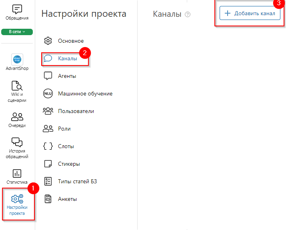Image resolution: width=296 pixels, height=230 pixels.
Task: Select the Роли menu item
Action: point(64,129)
